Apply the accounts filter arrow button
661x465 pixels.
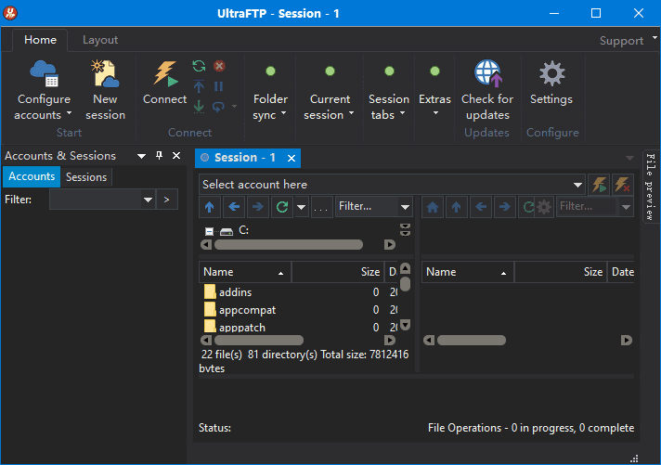(x=166, y=200)
